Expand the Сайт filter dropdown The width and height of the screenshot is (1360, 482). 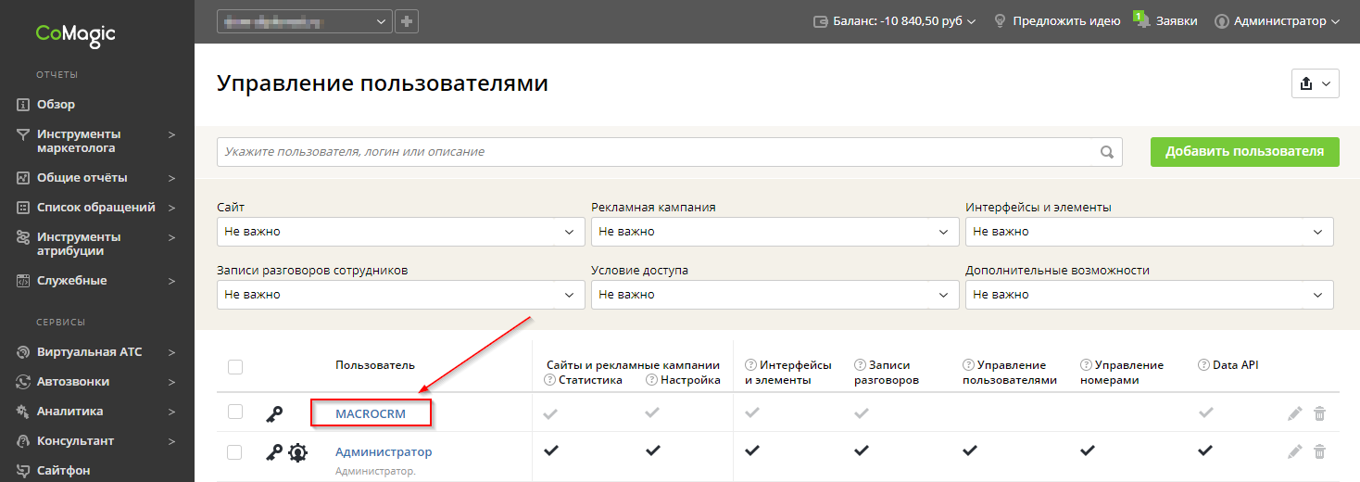[x=400, y=232]
